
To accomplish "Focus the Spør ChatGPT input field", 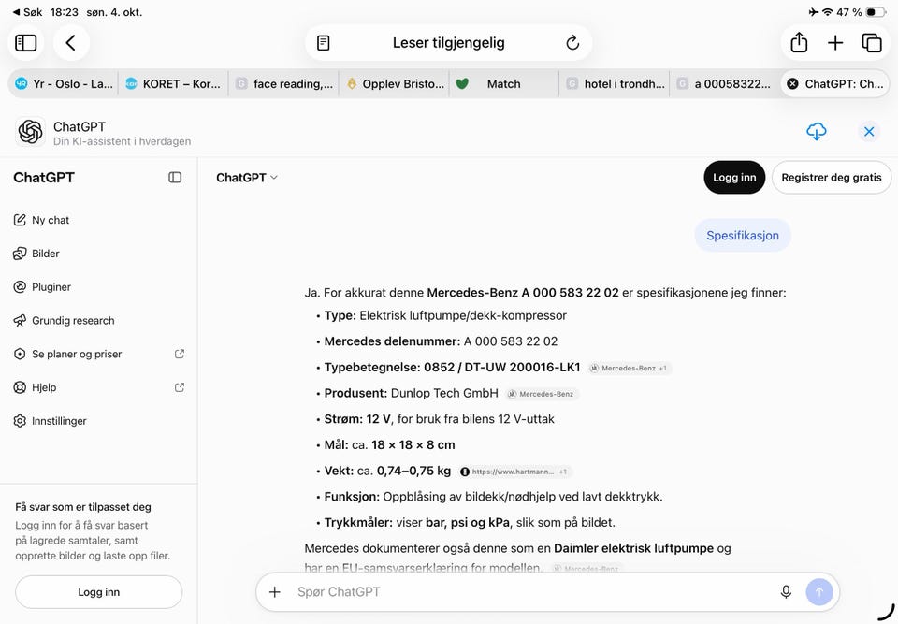I will [532, 592].
